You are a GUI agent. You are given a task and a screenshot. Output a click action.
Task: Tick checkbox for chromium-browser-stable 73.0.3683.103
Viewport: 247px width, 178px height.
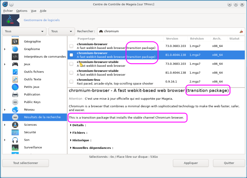(71, 64)
